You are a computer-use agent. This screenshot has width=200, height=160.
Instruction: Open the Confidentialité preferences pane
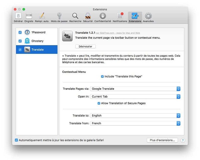pos(103,18)
